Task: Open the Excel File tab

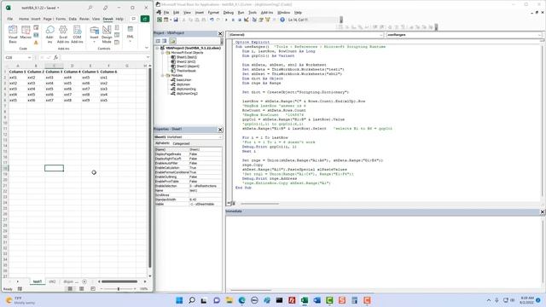Action: point(10,19)
